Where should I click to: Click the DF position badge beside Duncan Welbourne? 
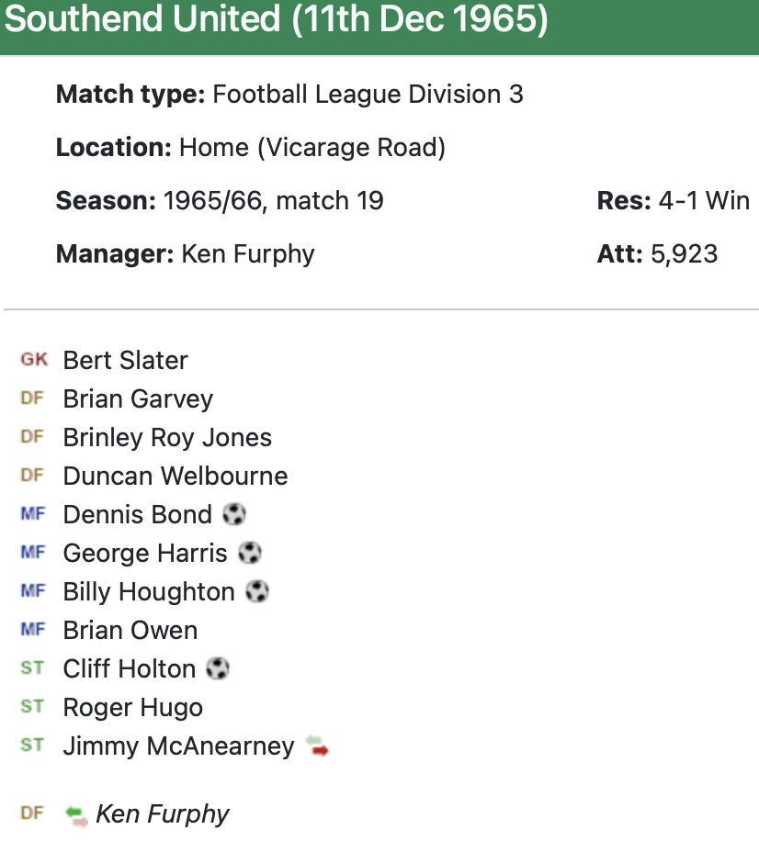click(x=32, y=476)
